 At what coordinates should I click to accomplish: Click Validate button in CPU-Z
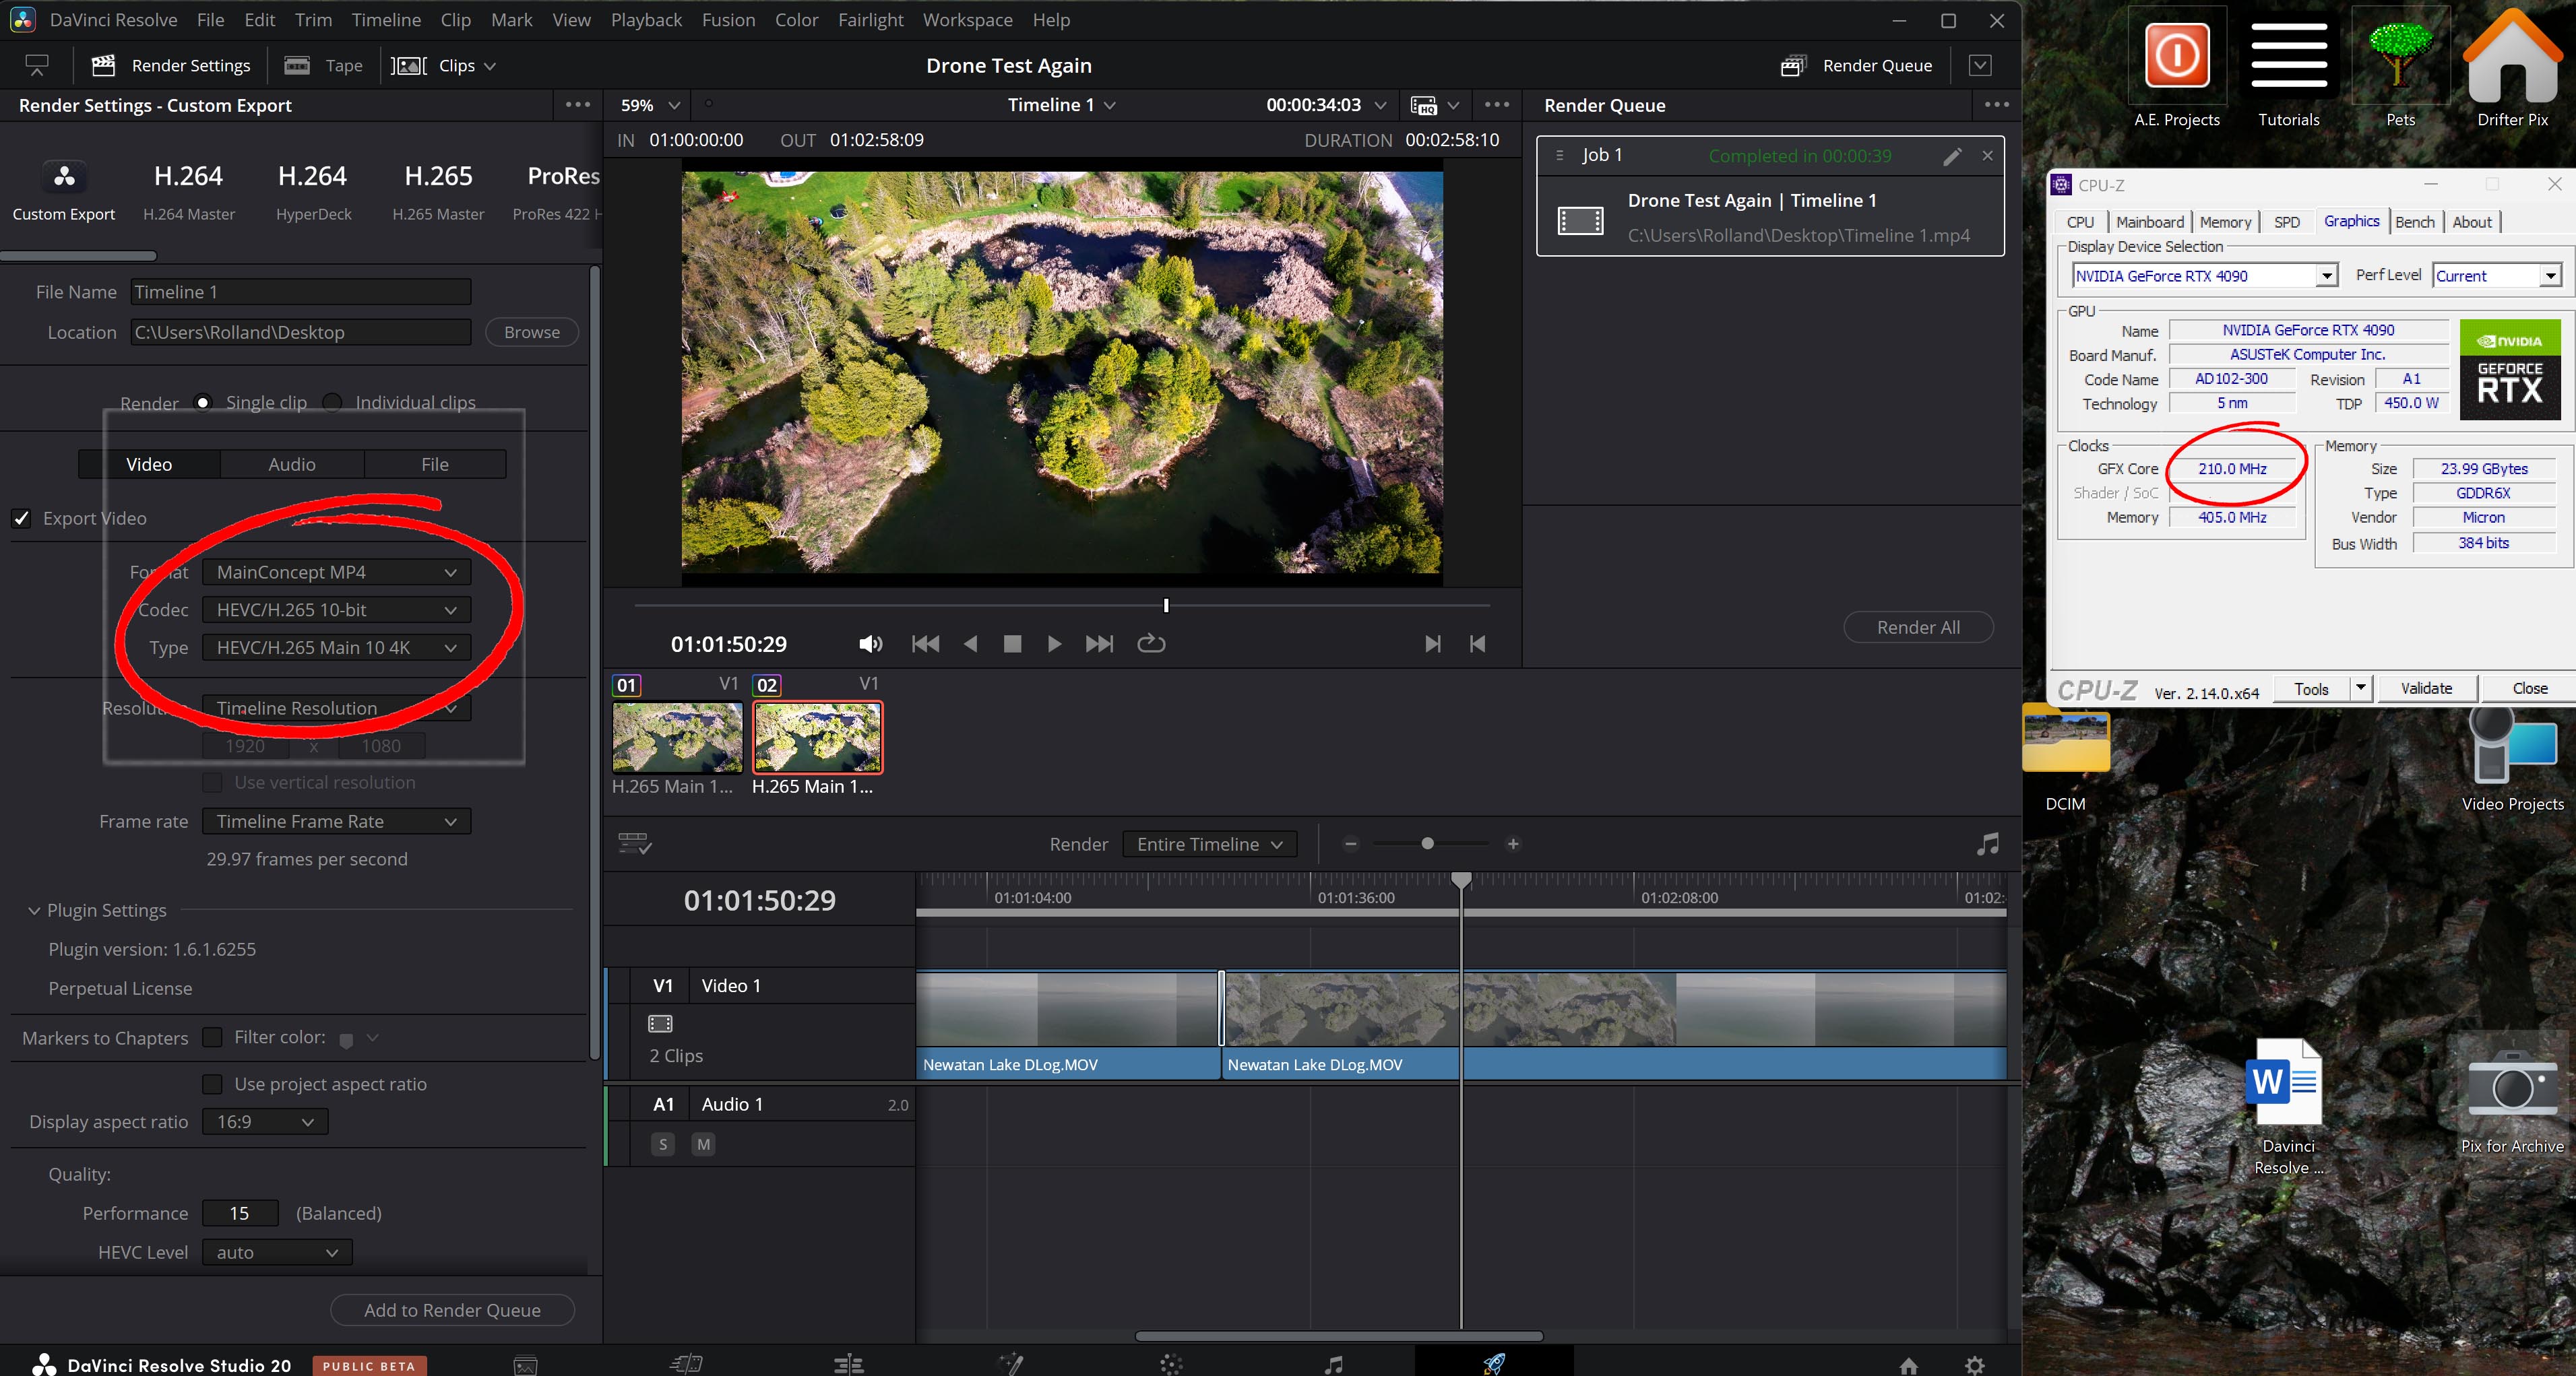[x=2426, y=688]
